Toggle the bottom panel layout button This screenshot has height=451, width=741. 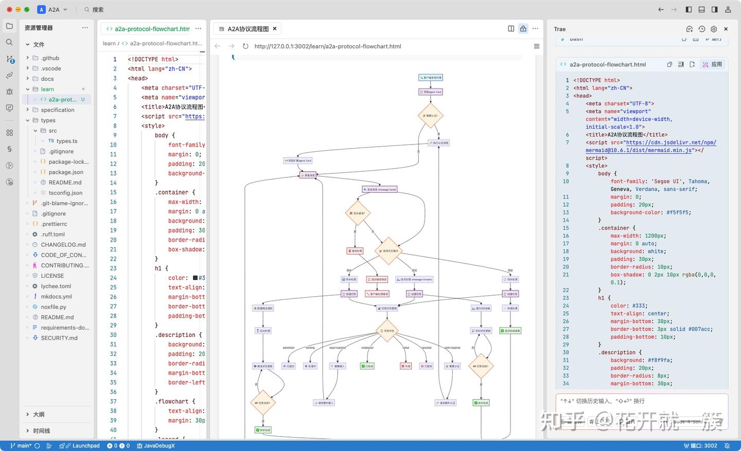[x=701, y=9]
